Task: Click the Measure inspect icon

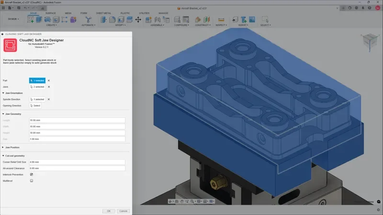Action: (221, 20)
